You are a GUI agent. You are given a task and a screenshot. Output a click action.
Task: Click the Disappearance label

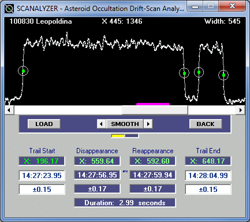pos(97,151)
